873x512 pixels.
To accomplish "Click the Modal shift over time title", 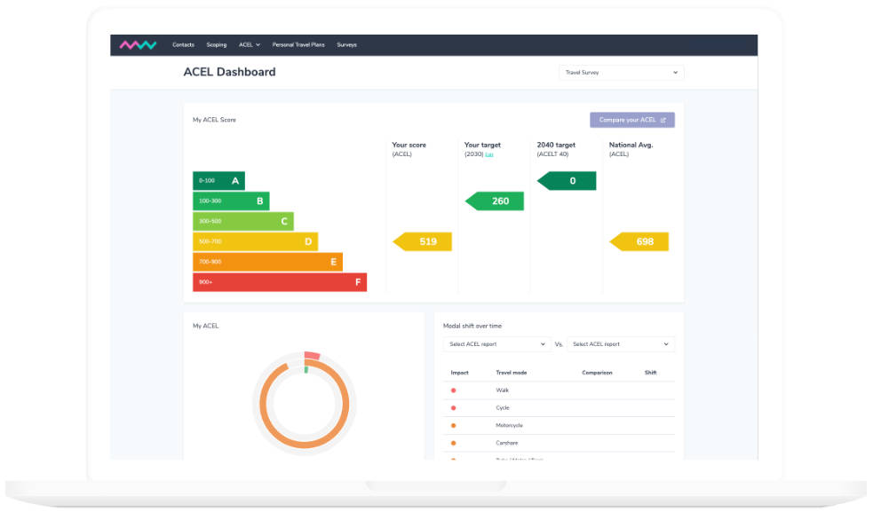I will (472, 327).
